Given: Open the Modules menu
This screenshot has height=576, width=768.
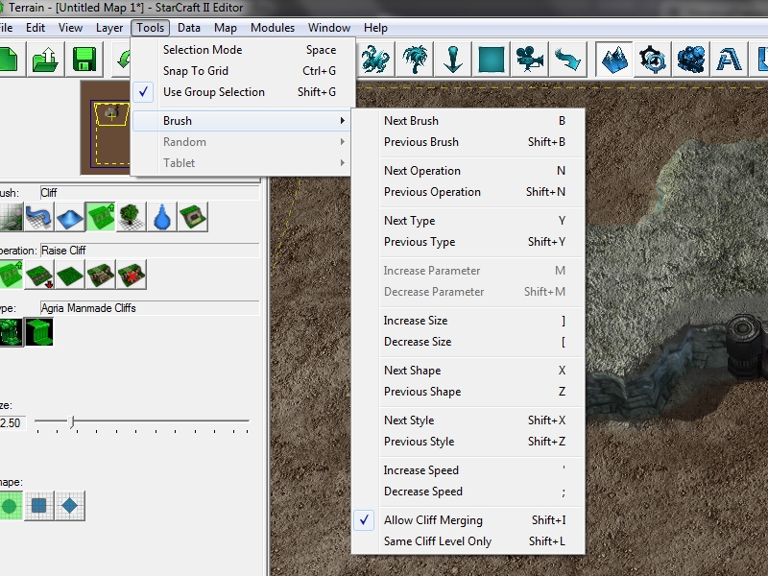Looking at the screenshot, I should [273, 28].
